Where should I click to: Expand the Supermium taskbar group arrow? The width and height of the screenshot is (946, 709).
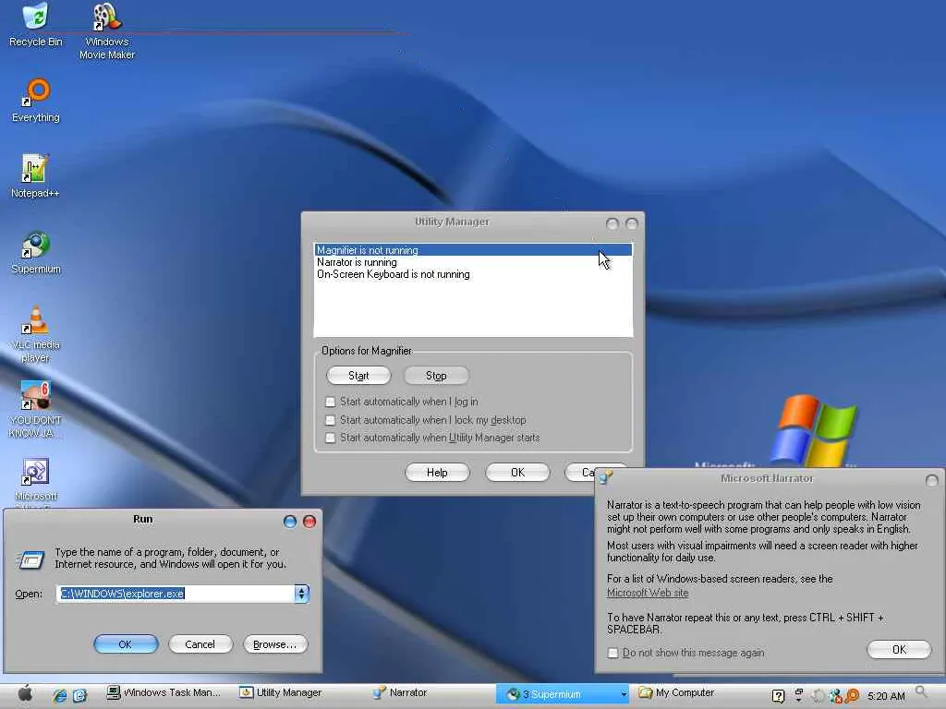point(624,694)
